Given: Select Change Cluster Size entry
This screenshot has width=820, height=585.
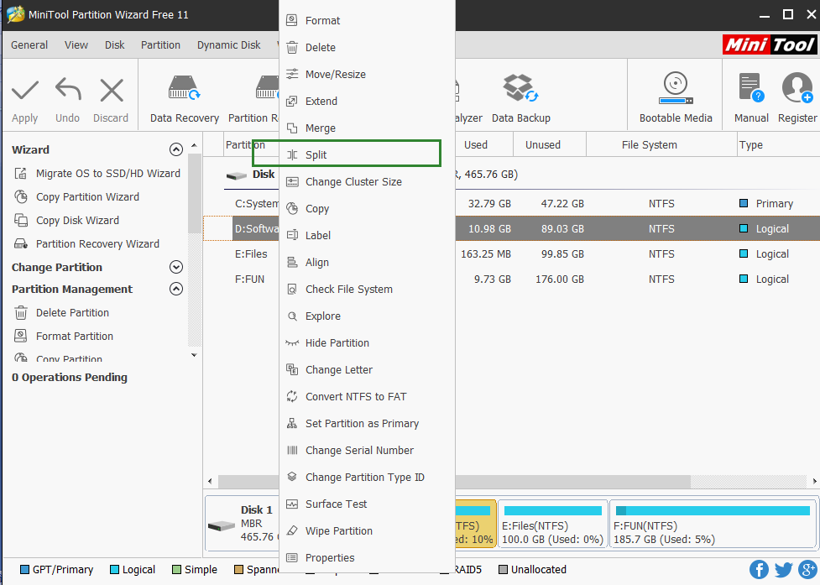Looking at the screenshot, I should (x=367, y=181).
